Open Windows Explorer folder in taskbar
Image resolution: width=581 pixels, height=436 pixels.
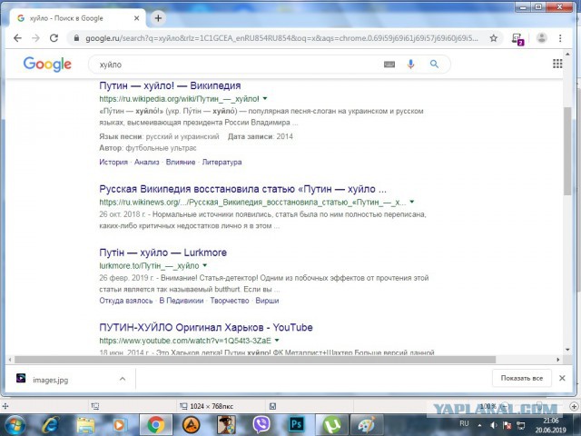[x=86, y=425]
